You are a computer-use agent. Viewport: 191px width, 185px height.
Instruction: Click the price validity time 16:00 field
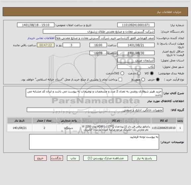(x=98, y=53)
